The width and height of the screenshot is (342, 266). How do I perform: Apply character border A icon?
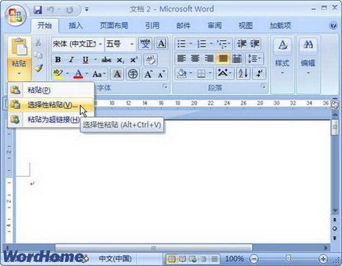point(161,44)
